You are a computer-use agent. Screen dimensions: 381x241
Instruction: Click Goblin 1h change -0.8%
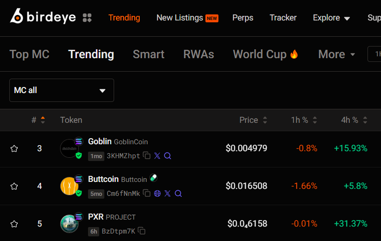point(306,148)
